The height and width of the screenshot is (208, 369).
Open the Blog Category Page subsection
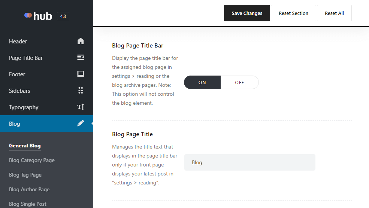tap(32, 160)
